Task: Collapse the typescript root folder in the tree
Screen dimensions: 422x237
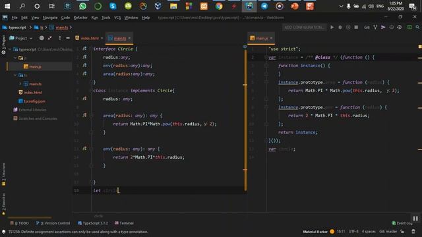Action: 11,49
